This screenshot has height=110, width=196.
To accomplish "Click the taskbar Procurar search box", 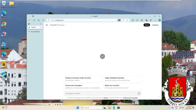I will pos(91,107).
